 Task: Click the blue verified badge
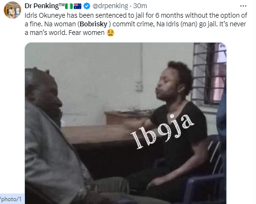[x=87, y=6]
